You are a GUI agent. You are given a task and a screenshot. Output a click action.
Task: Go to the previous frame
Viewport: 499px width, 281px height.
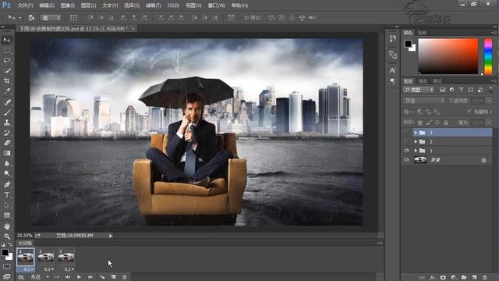(x=68, y=277)
